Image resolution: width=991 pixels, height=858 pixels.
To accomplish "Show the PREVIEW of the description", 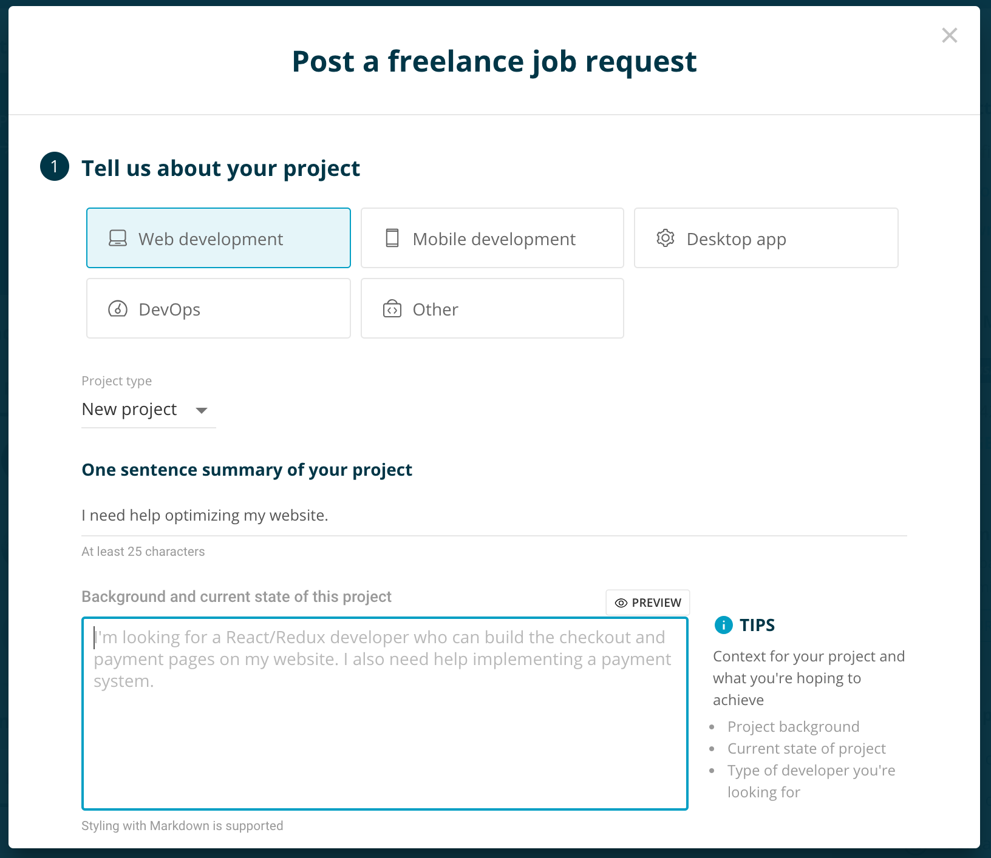I will pos(648,603).
